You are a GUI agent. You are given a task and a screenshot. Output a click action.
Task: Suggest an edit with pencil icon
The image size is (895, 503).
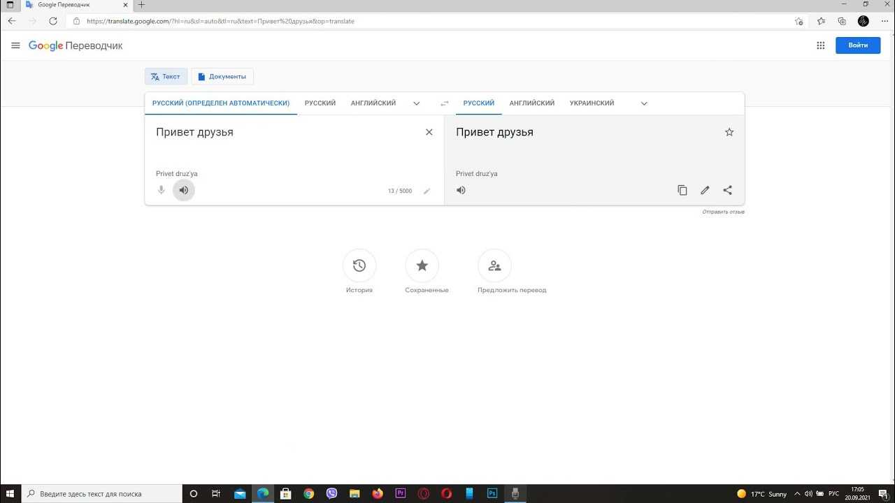705,190
